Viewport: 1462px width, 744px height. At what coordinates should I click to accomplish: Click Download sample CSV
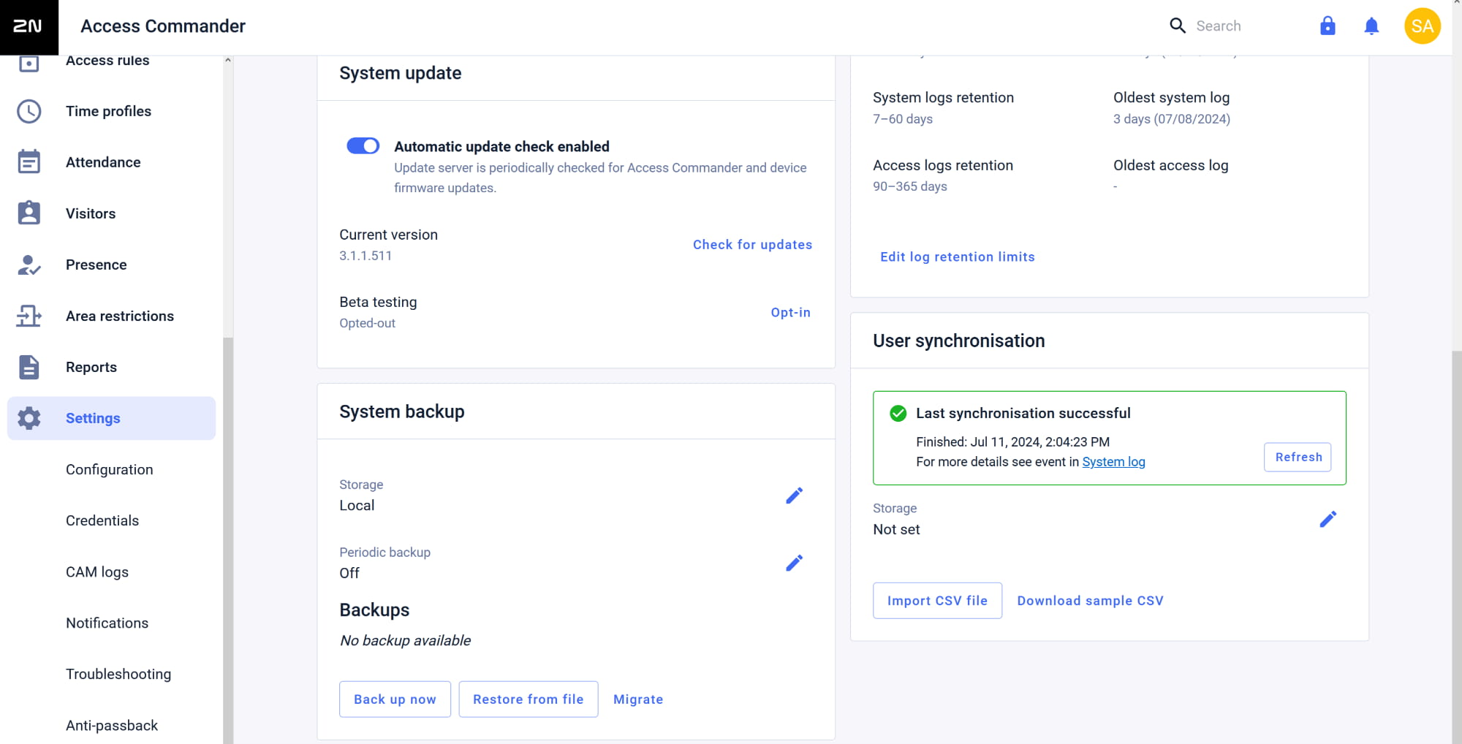point(1090,601)
